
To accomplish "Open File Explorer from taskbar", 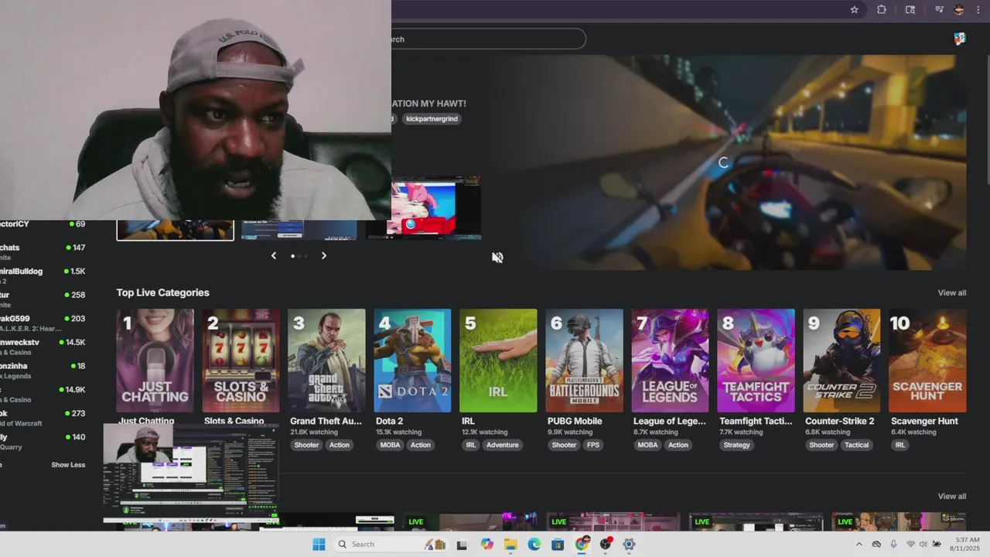I will [x=510, y=545].
